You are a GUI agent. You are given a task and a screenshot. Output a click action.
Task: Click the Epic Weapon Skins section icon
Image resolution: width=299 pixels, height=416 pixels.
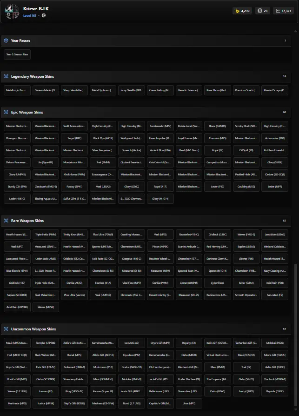(x=6, y=112)
